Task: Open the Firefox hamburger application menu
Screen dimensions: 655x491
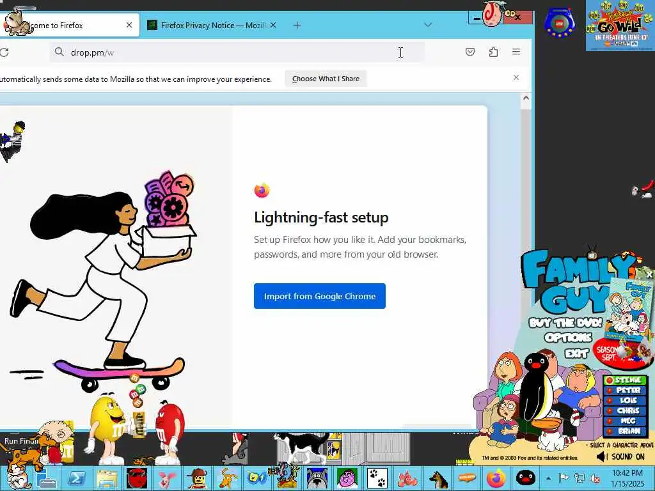Action: [516, 52]
